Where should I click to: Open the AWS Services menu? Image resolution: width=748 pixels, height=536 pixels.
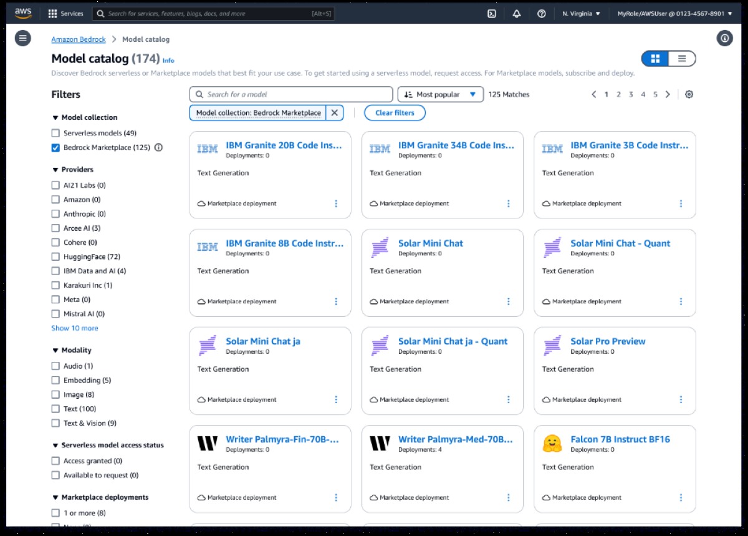pyautogui.click(x=65, y=14)
